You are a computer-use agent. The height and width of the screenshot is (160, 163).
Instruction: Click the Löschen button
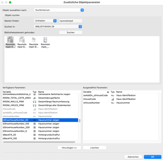(x=95, y=148)
